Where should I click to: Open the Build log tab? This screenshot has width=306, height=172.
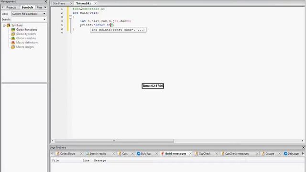click(145, 154)
